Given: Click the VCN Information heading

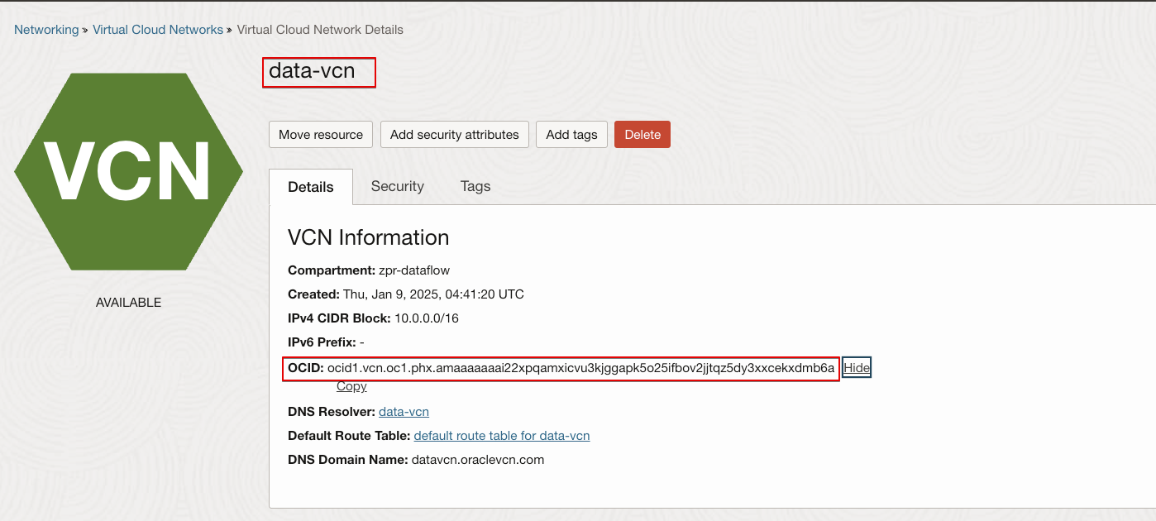Looking at the screenshot, I should [368, 238].
